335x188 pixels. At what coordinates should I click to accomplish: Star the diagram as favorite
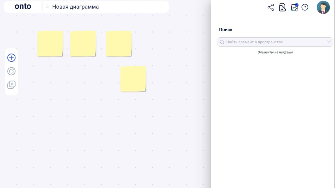[x=47, y=7]
